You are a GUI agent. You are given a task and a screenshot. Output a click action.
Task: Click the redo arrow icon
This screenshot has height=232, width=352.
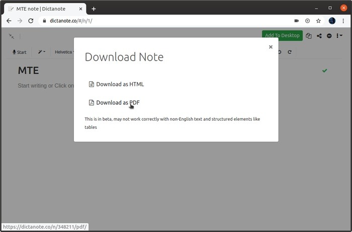pos(290,52)
